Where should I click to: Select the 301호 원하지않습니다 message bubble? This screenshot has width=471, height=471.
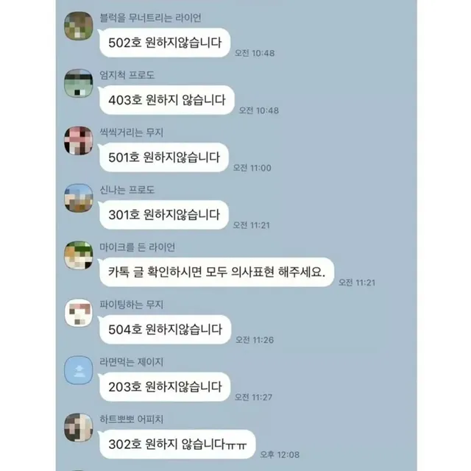[164, 215]
